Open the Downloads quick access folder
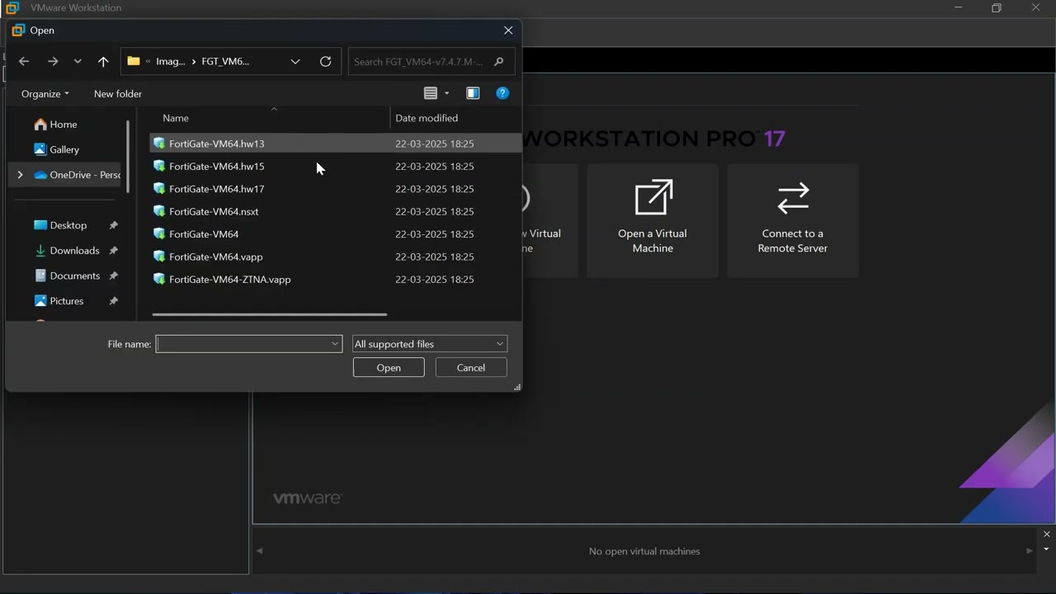Viewport: 1056px width, 594px height. [67, 251]
